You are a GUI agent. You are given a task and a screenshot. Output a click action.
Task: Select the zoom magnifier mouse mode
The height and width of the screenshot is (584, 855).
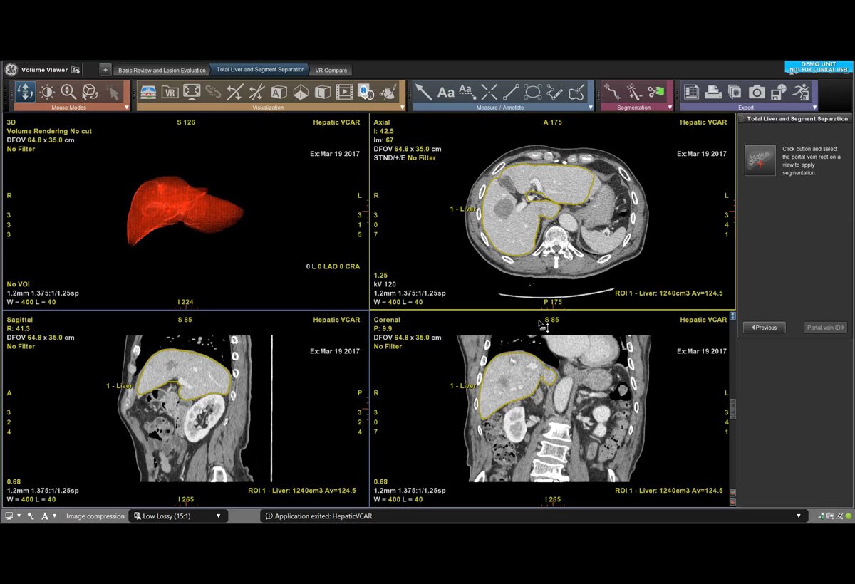tap(68, 92)
